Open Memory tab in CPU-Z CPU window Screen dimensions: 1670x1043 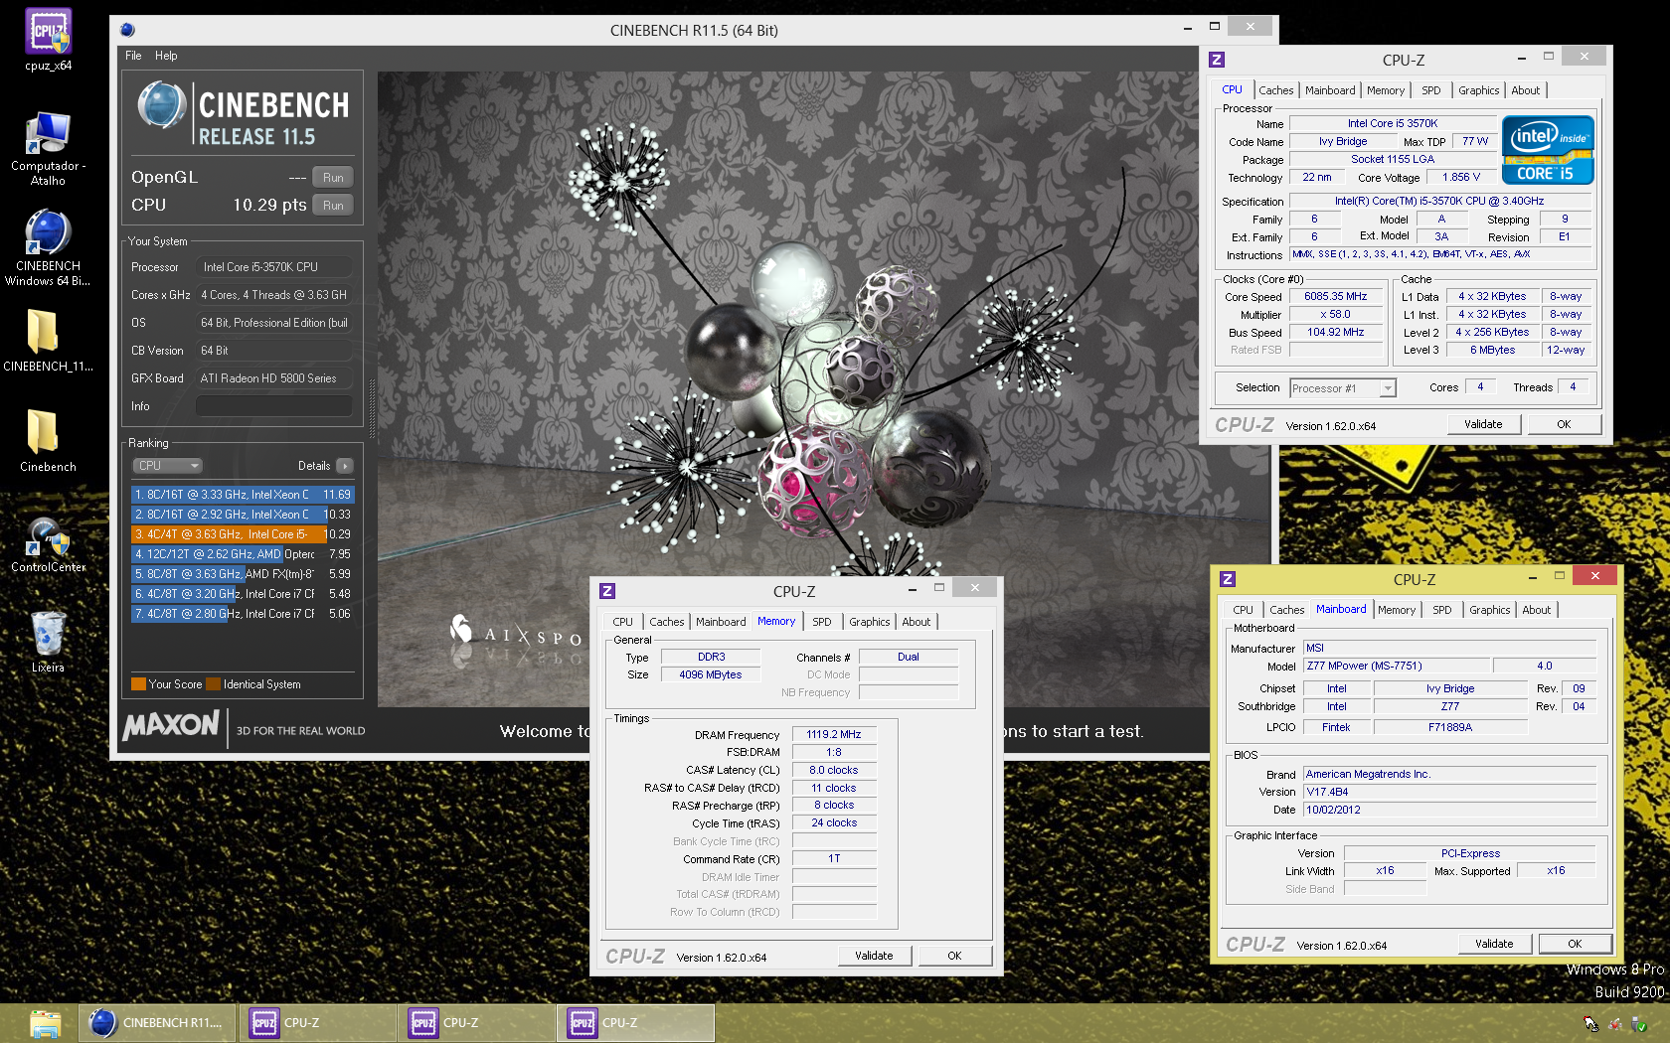coord(1385,90)
